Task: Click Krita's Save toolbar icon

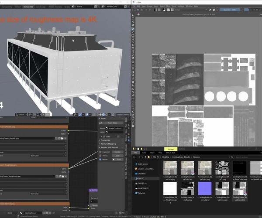Action: click(x=141, y=10)
